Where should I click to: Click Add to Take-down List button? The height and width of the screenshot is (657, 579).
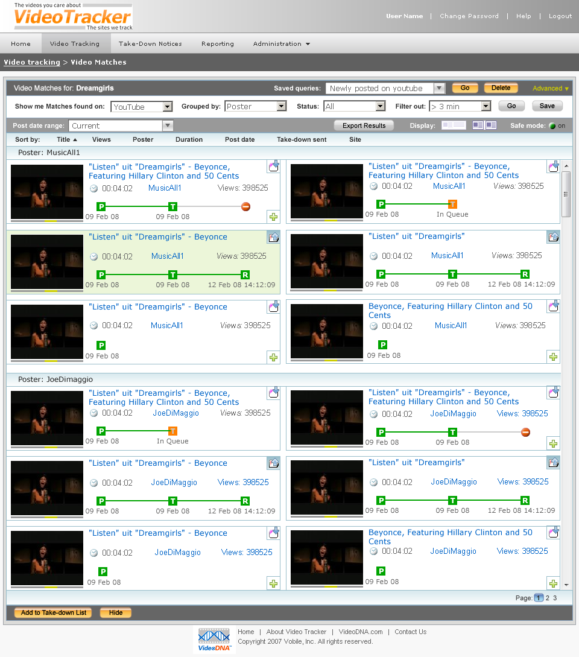54,612
